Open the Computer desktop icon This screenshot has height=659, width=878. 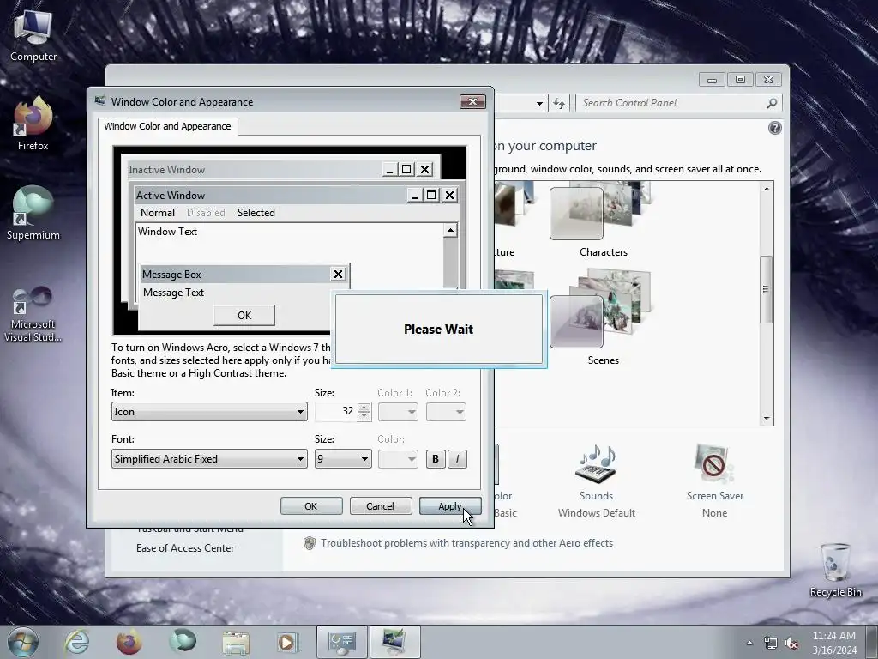pyautogui.click(x=33, y=34)
